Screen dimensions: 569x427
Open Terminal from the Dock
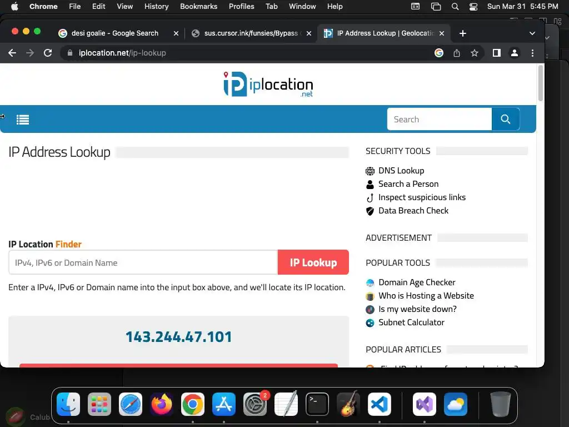point(317,404)
